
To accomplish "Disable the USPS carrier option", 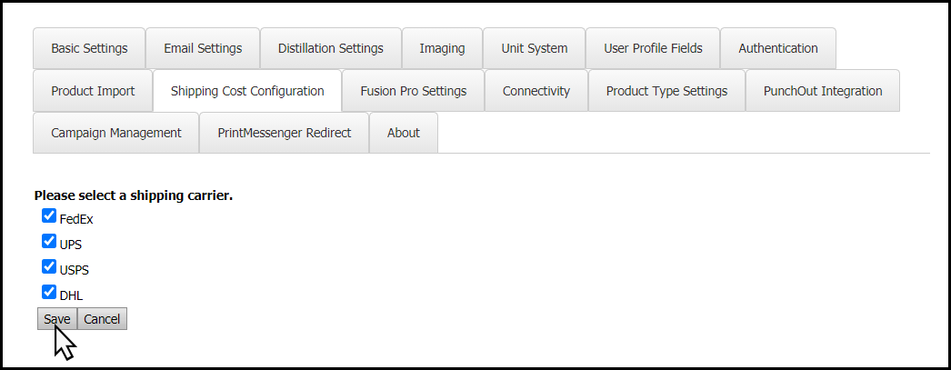I will 49,267.
